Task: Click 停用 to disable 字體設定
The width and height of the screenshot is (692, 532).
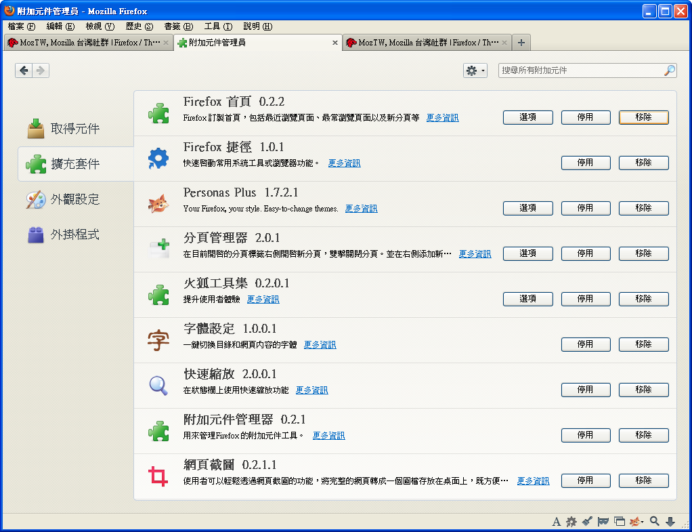Action: pos(585,344)
